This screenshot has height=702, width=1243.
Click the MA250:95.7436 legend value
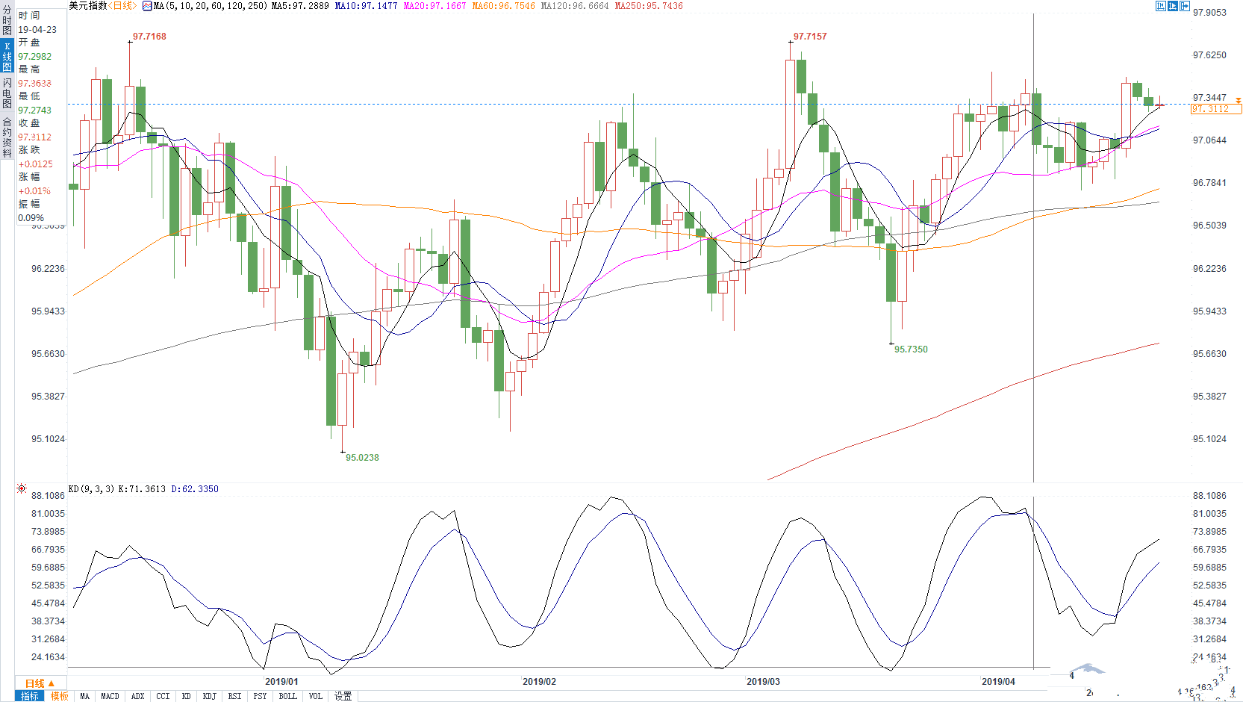tap(649, 6)
